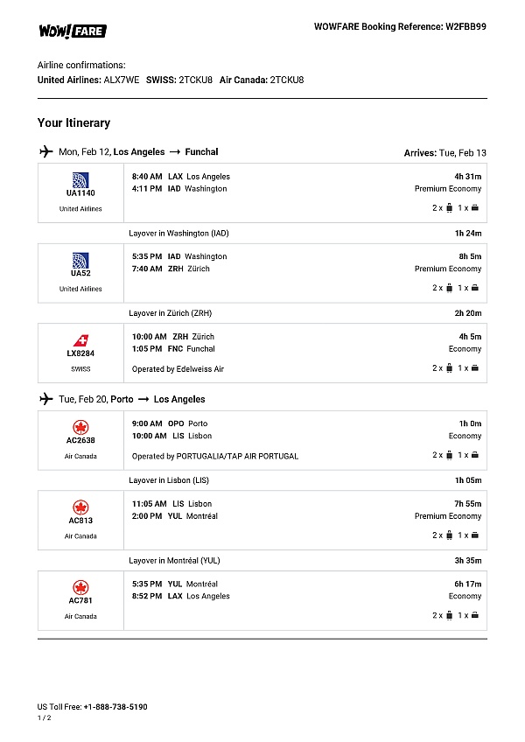The width and height of the screenshot is (525, 742).
Task: Click Operated by Edelweiss Air text
Action: (x=178, y=369)
